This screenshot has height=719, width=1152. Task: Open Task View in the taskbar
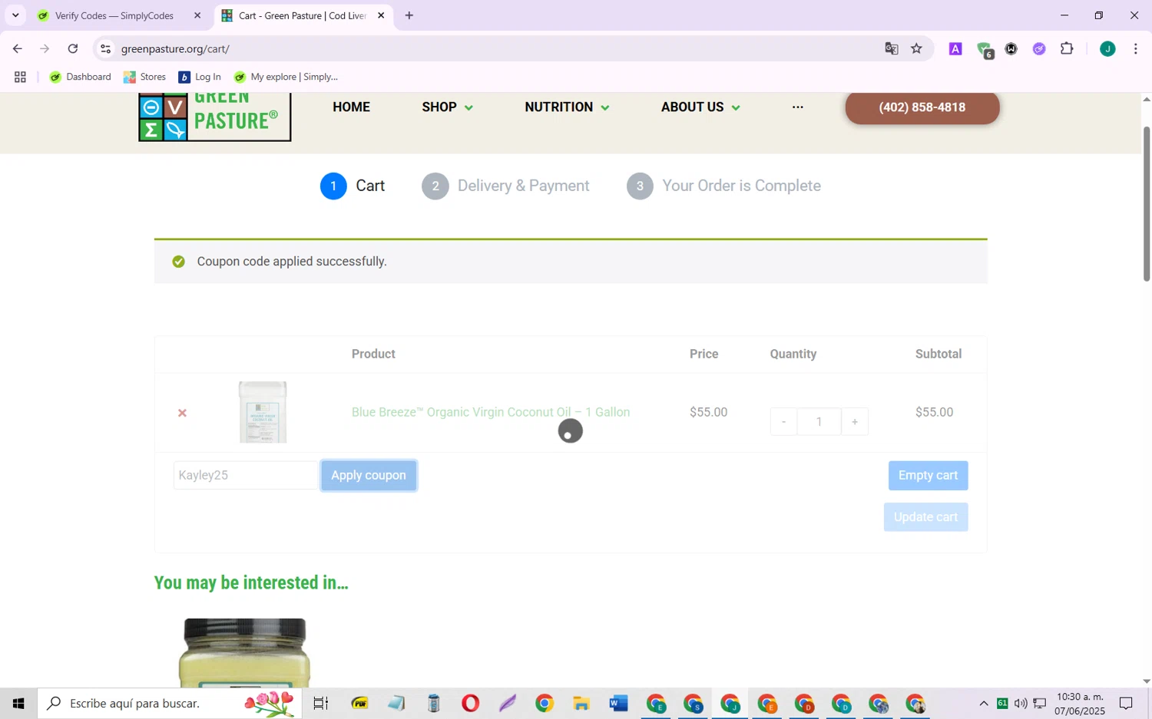point(320,703)
